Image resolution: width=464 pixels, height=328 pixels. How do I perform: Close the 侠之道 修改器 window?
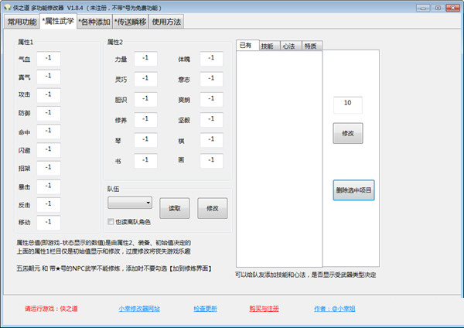[x=452, y=8]
